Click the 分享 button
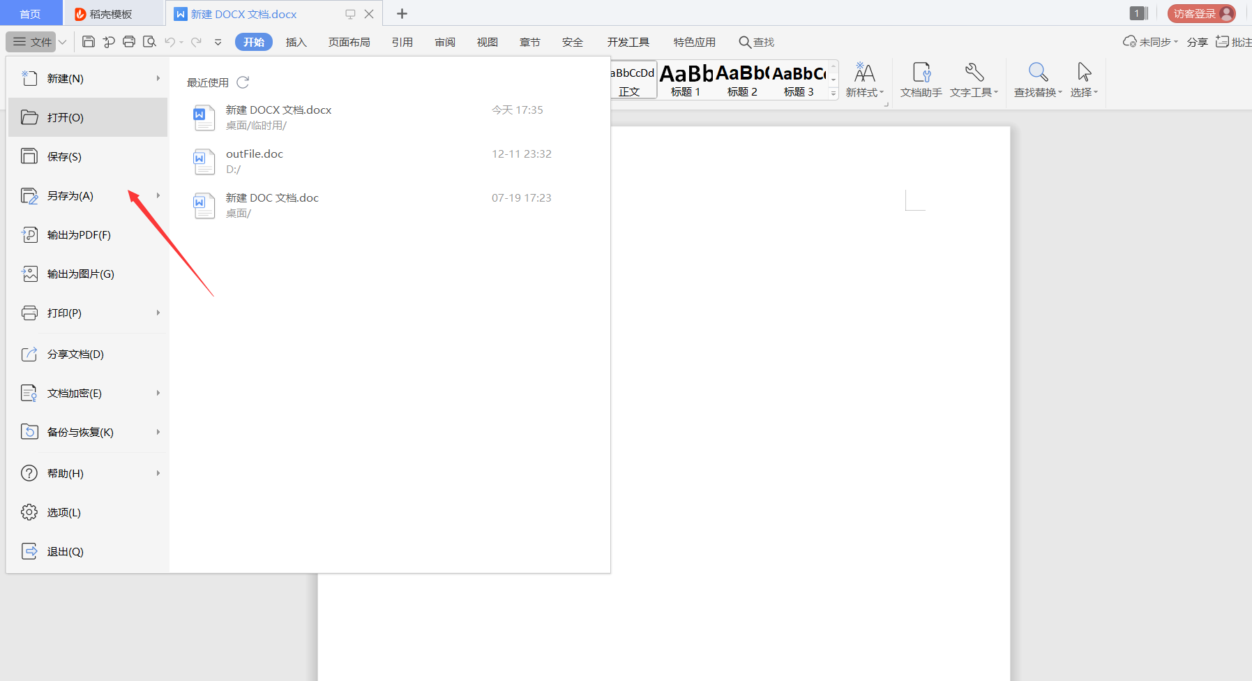Image resolution: width=1252 pixels, height=681 pixels. (1197, 42)
